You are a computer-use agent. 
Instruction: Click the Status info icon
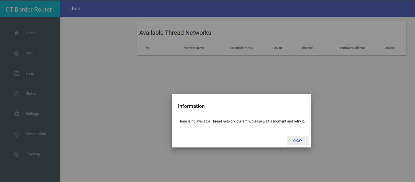17,94
